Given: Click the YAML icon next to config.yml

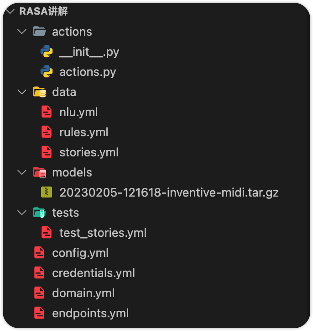Looking at the screenshot, I should click(x=39, y=252).
